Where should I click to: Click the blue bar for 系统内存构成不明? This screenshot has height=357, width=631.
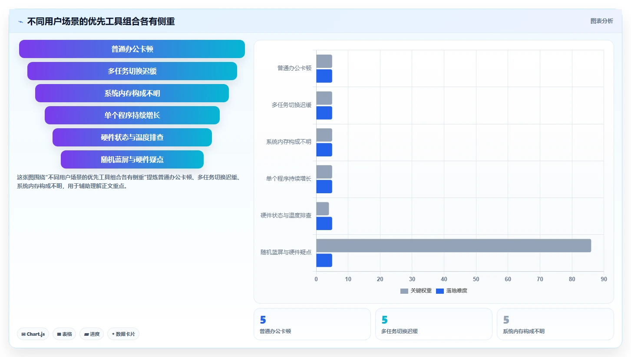pyautogui.click(x=324, y=149)
